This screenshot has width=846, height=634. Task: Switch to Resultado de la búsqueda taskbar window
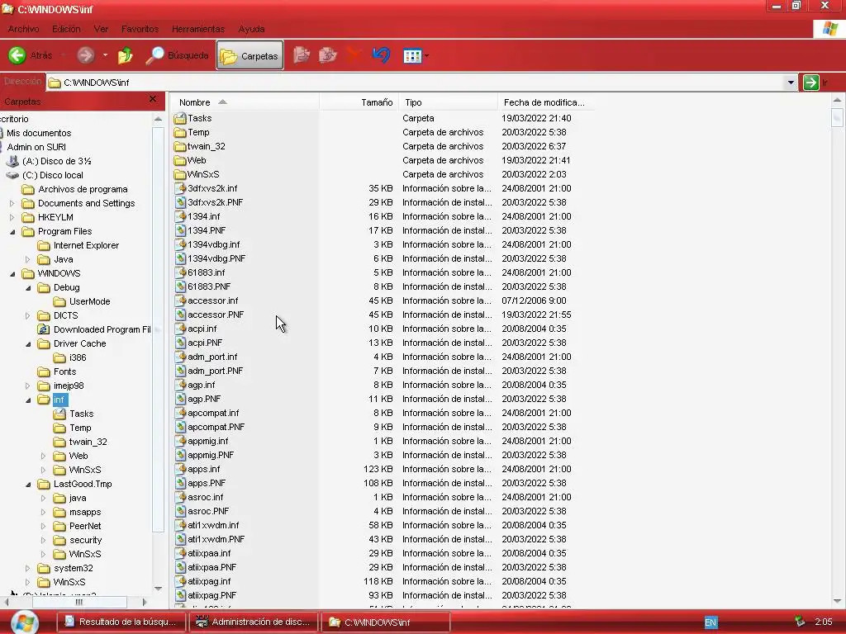(x=121, y=622)
